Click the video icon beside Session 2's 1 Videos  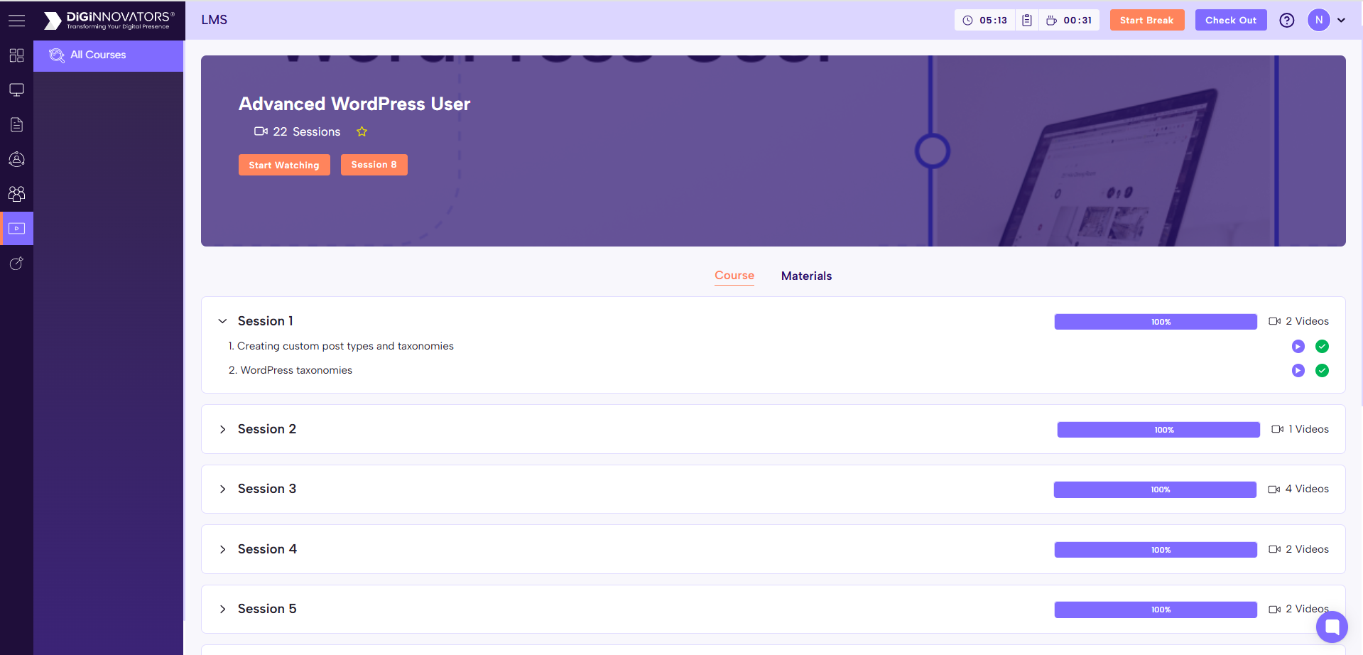[1277, 429]
